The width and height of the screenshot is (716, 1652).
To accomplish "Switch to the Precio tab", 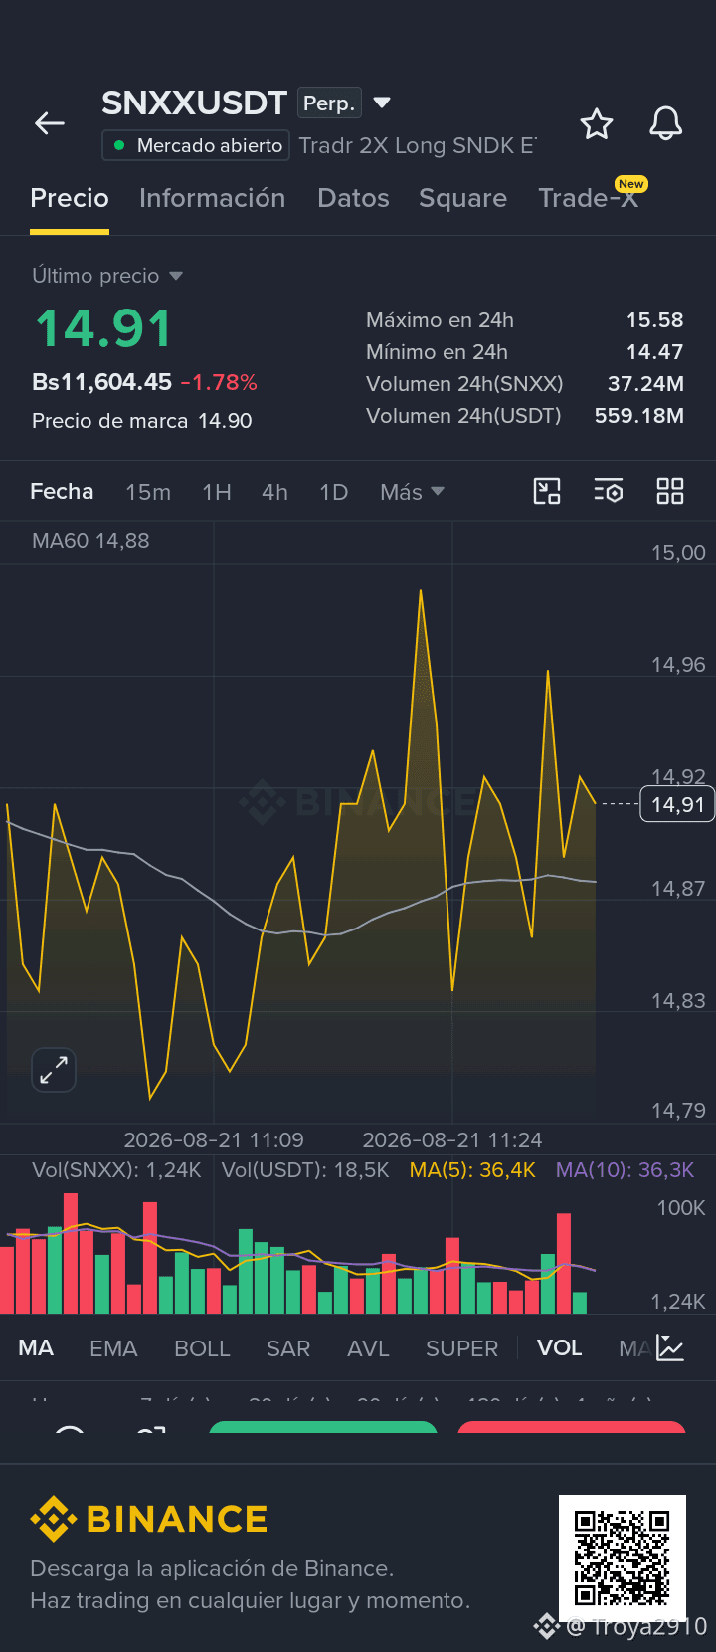I will pyautogui.click(x=70, y=198).
